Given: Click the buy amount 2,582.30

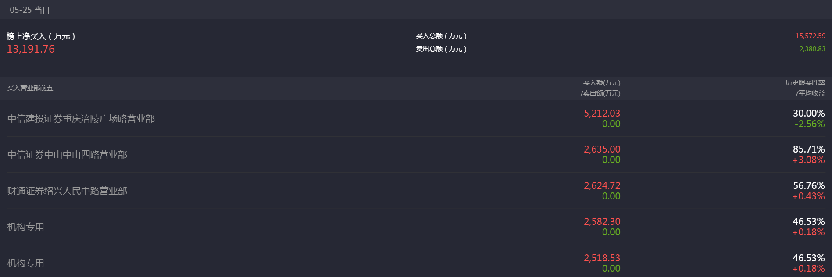Looking at the screenshot, I should [x=602, y=222].
